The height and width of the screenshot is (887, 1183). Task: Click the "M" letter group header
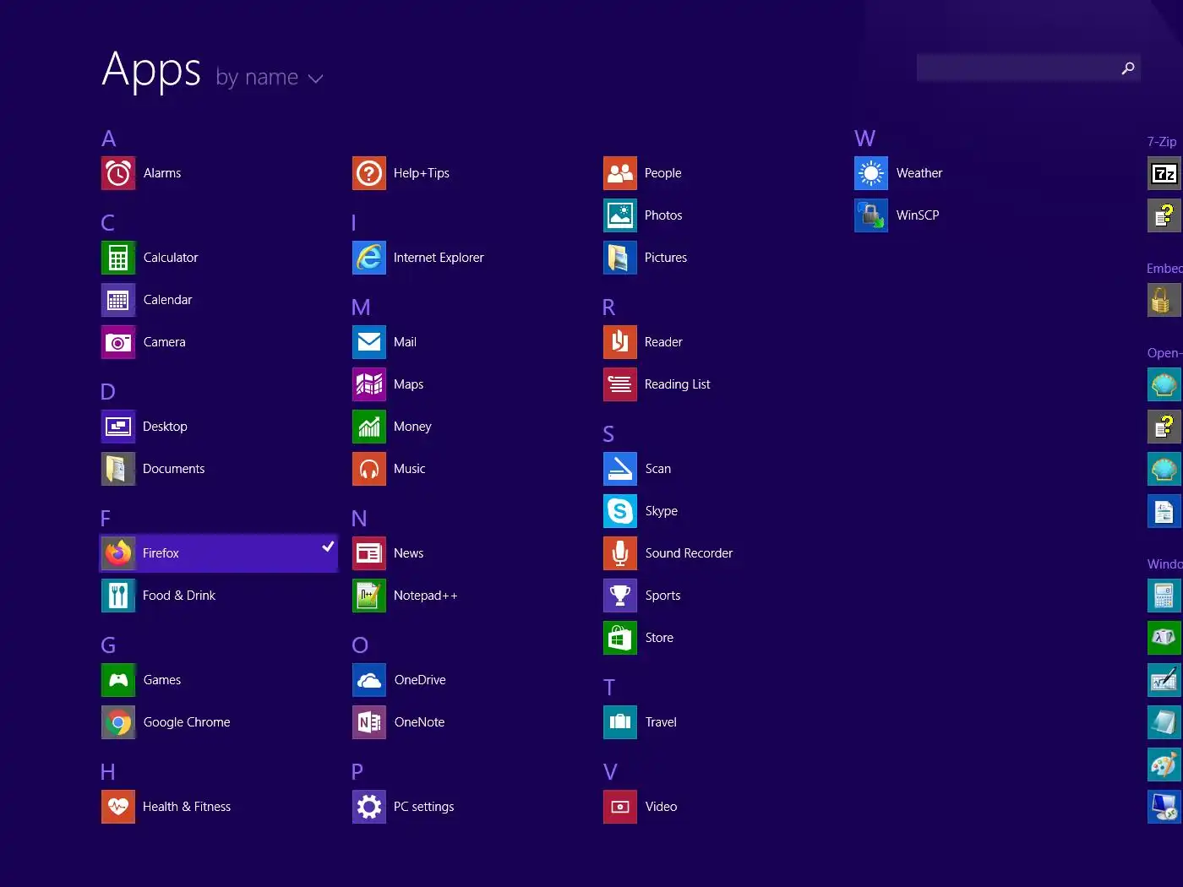361,307
